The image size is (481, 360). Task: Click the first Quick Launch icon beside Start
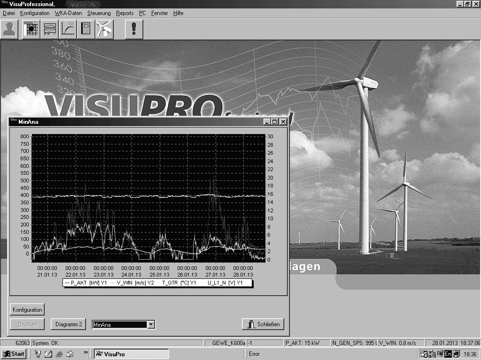[38, 354]
